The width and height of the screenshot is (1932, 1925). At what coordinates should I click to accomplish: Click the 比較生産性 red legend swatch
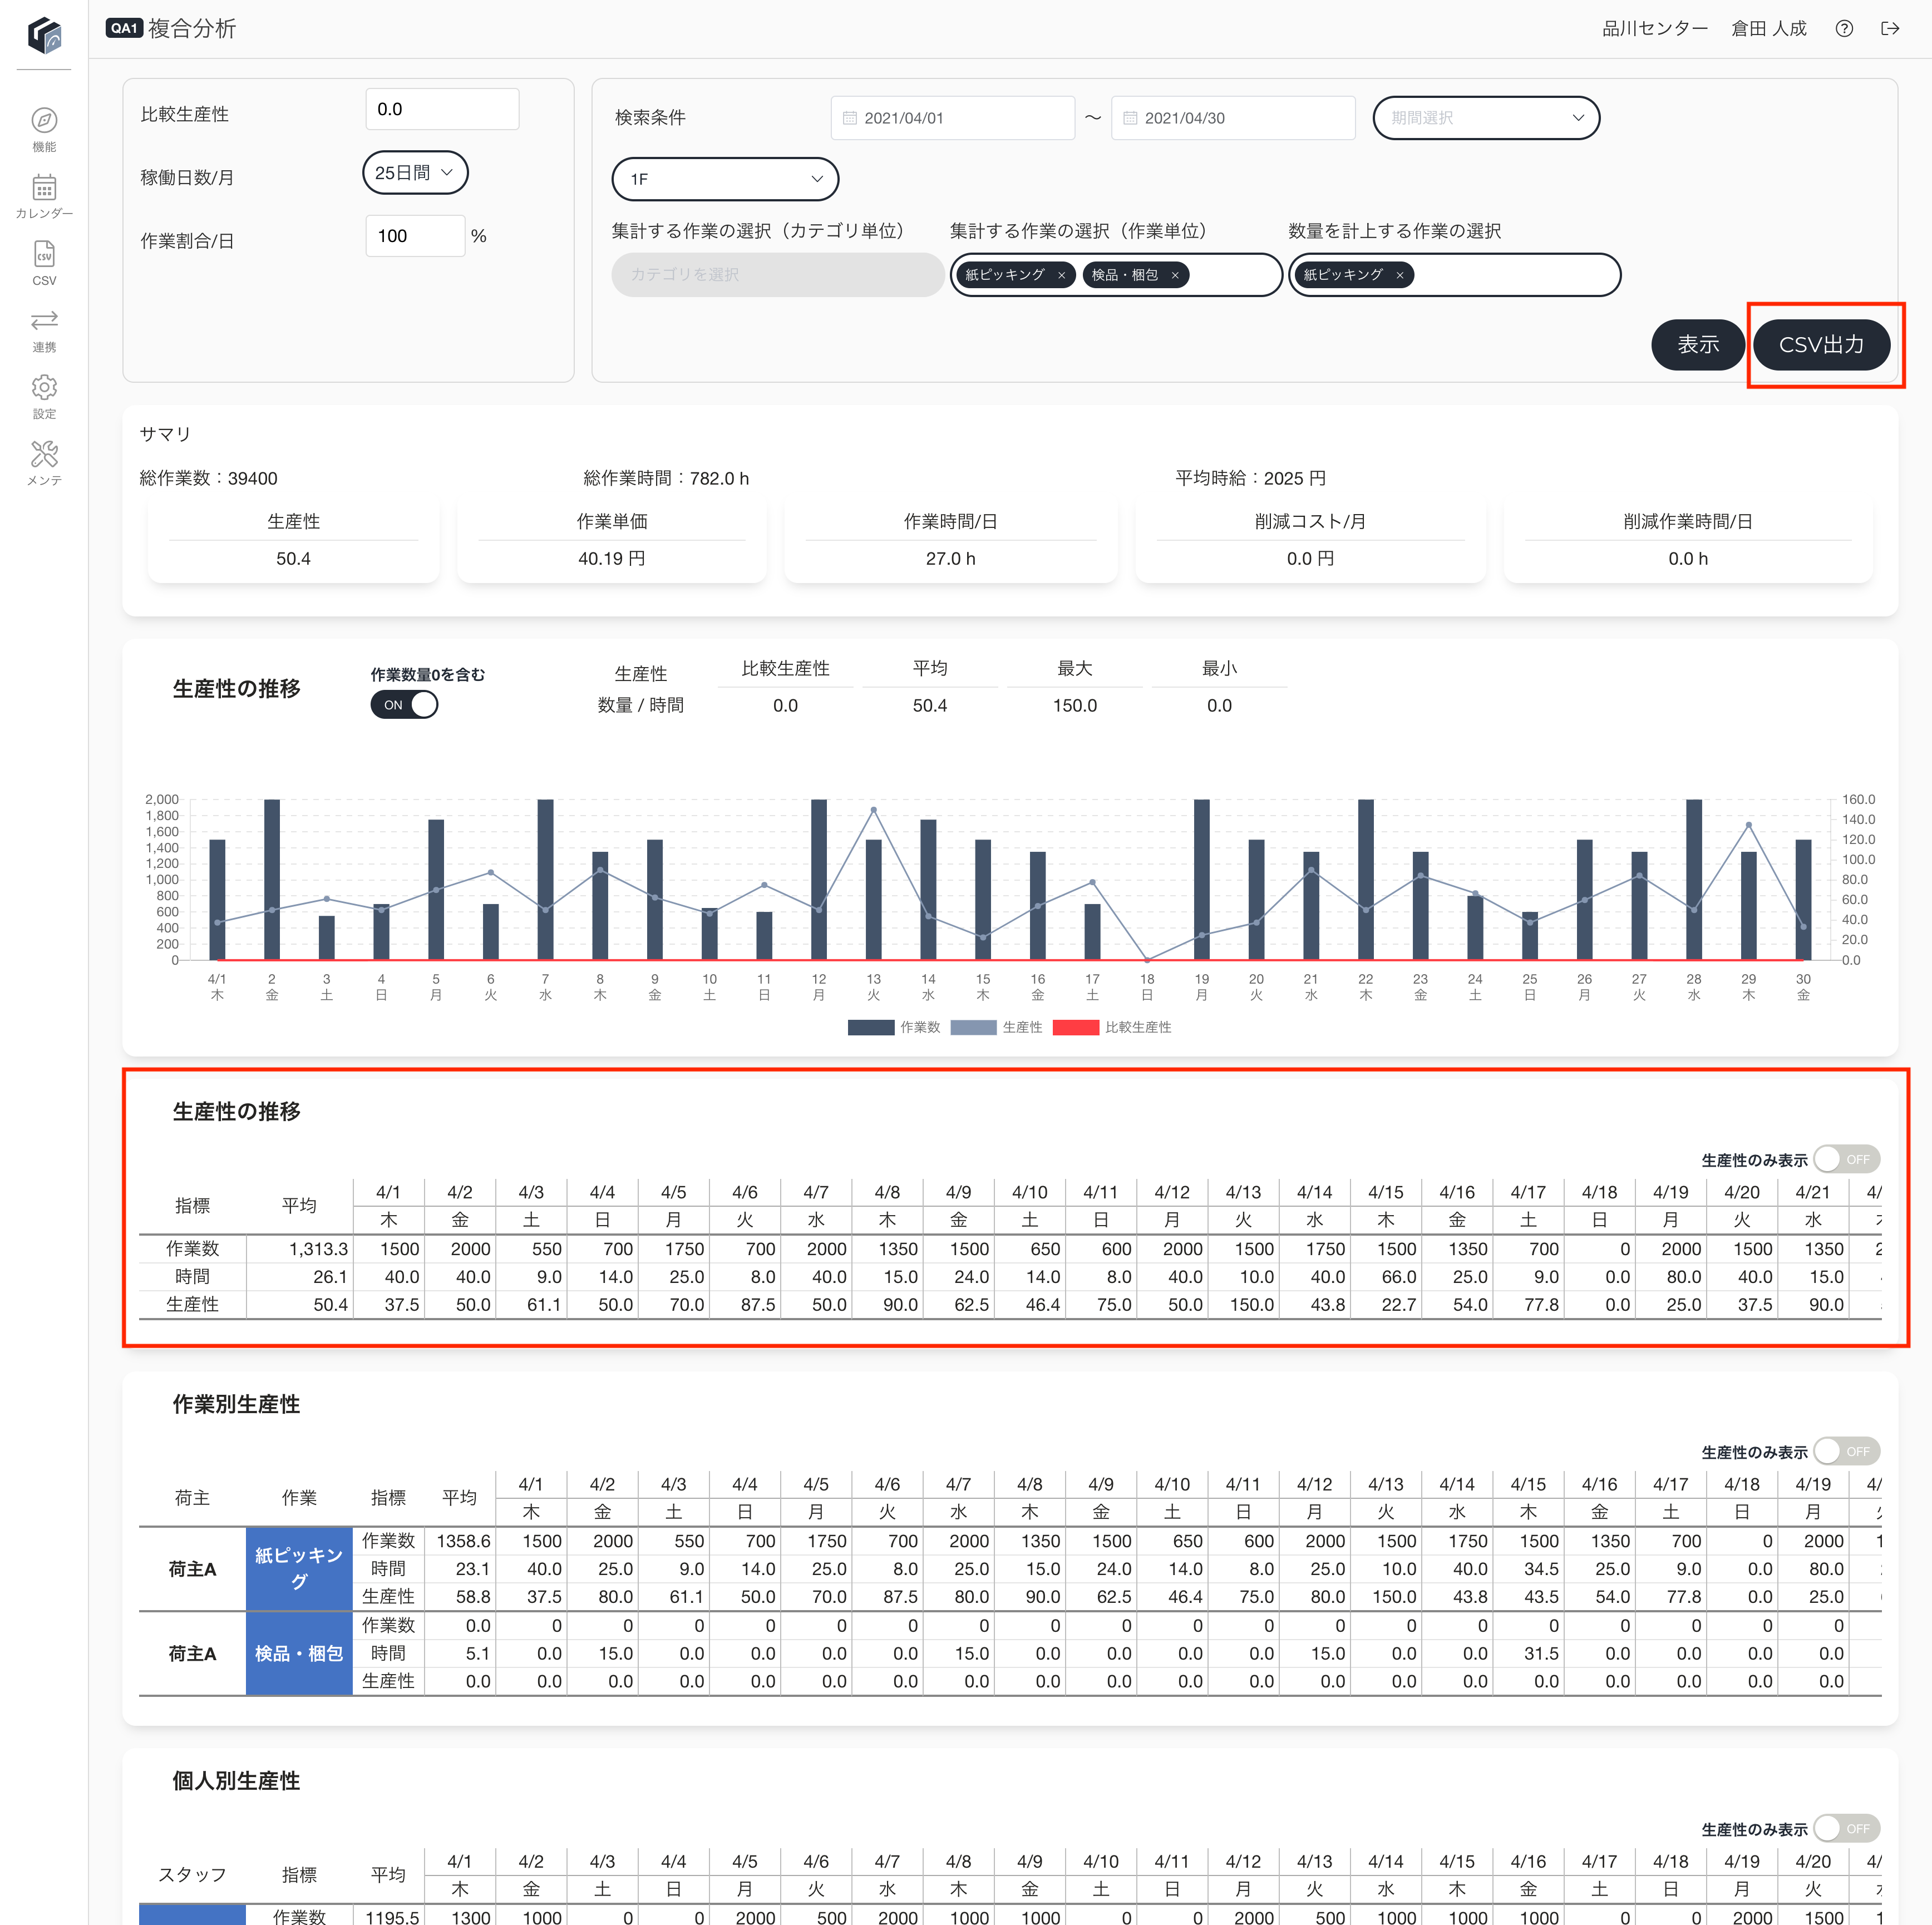click(x=1076, y=1028)
